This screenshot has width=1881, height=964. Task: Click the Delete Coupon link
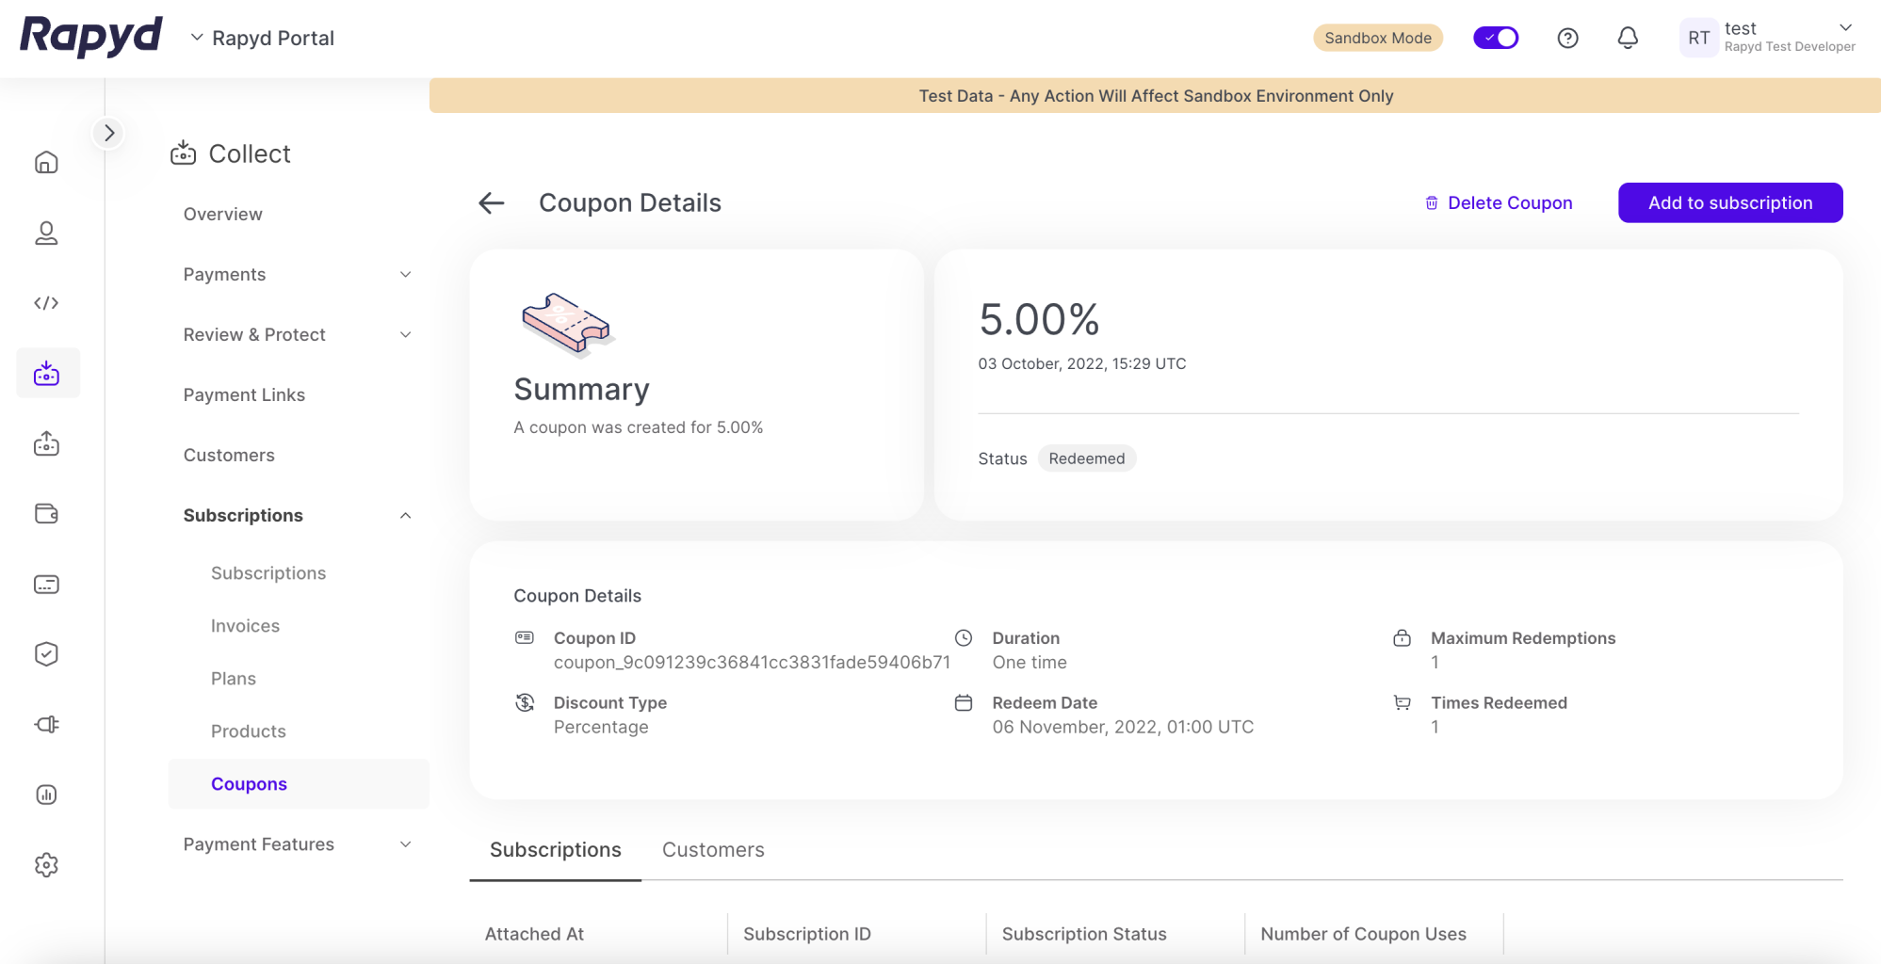coord(1499,202)
